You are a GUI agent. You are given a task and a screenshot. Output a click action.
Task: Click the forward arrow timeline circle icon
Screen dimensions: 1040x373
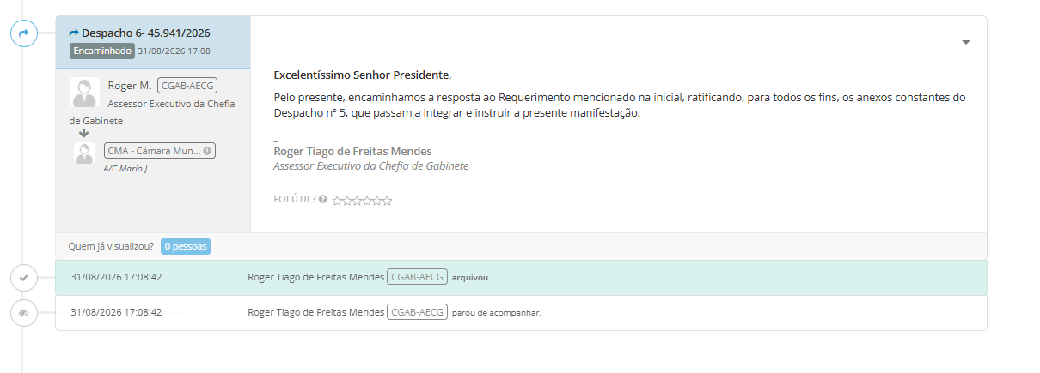(x=24, y=33)
